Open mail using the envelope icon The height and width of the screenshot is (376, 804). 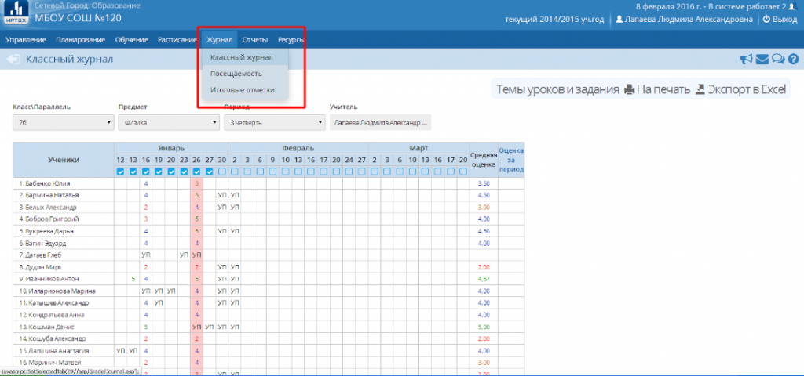pos(762,59)
